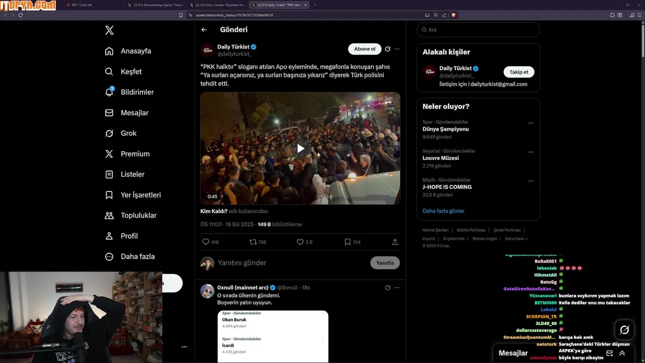Open Kim Kaldı? source user link
This screenshot has height=363, width=645.
click(214, 211)
